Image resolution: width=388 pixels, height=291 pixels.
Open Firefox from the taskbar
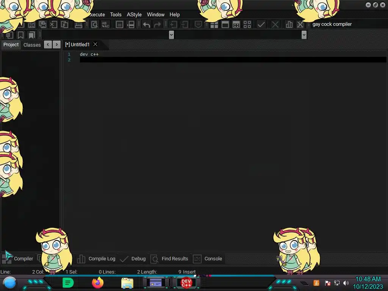98,283
